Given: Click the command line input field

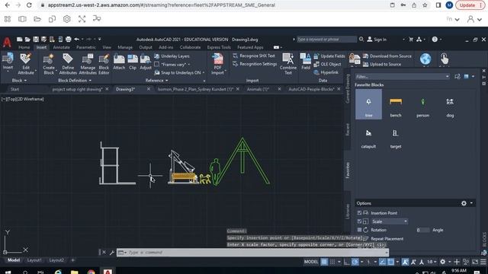Looking at the screenshot, I should [252, 252].
